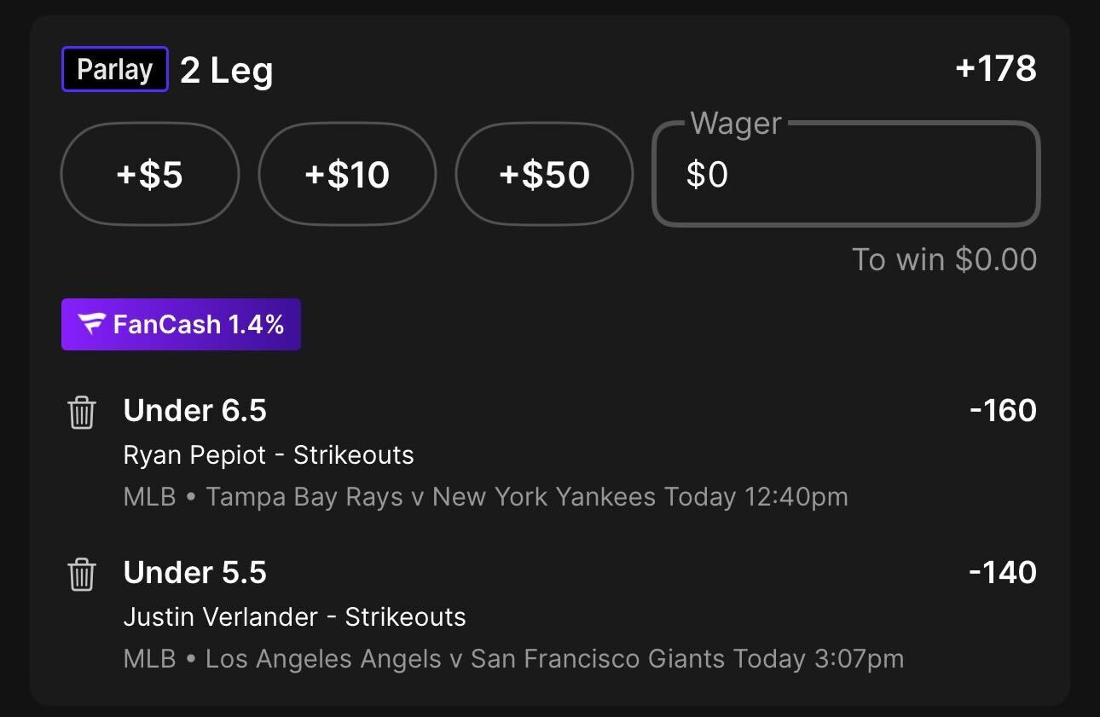
Task: Click the -140 odds value
Action: (x=1003, y=573)
